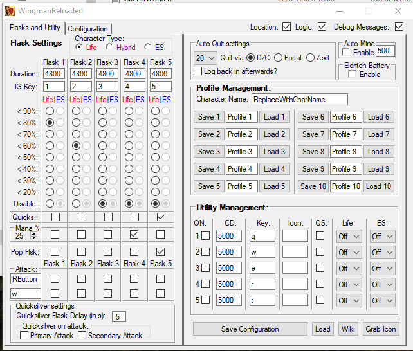Click the Save 10 profile button
This screenshot has height=351, width=413.
[x=313, y=186]
